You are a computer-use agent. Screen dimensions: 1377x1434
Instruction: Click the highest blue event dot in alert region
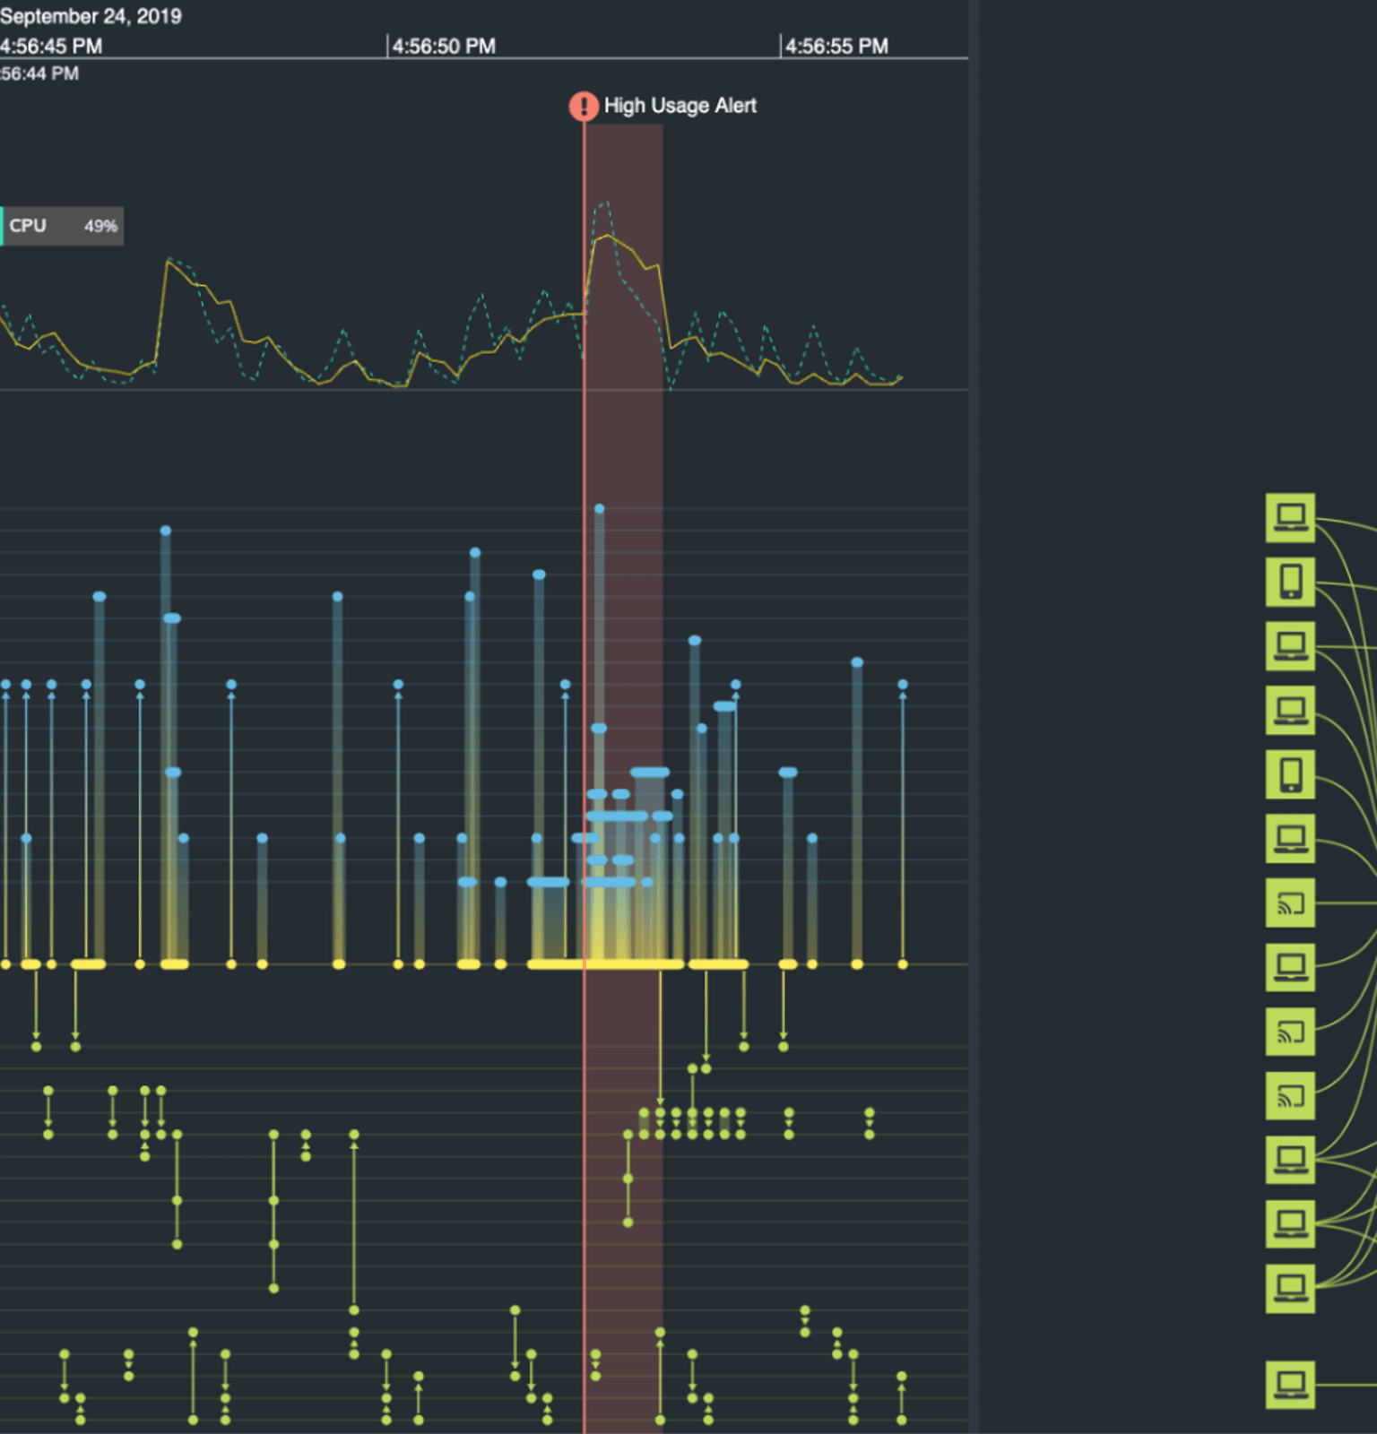pos(599,509)
